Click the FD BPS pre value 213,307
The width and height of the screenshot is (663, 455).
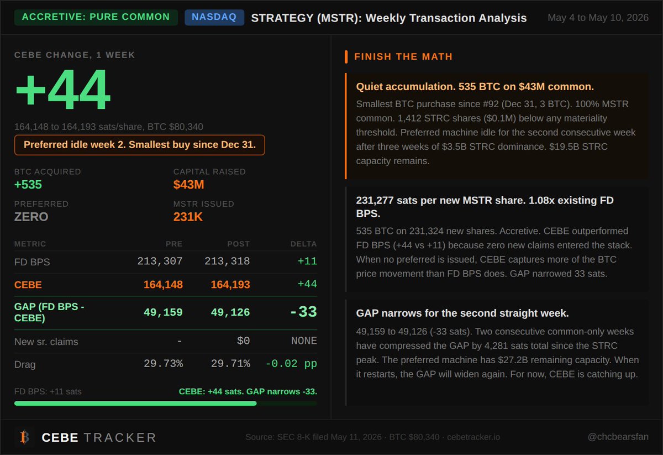(160, 262)
